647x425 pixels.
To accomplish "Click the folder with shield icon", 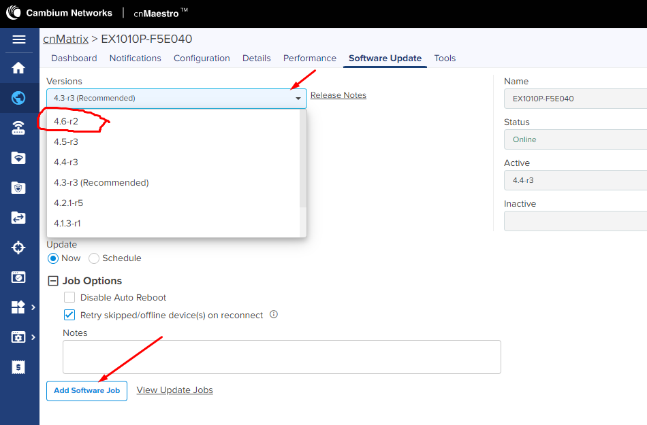I will [19, 188].
